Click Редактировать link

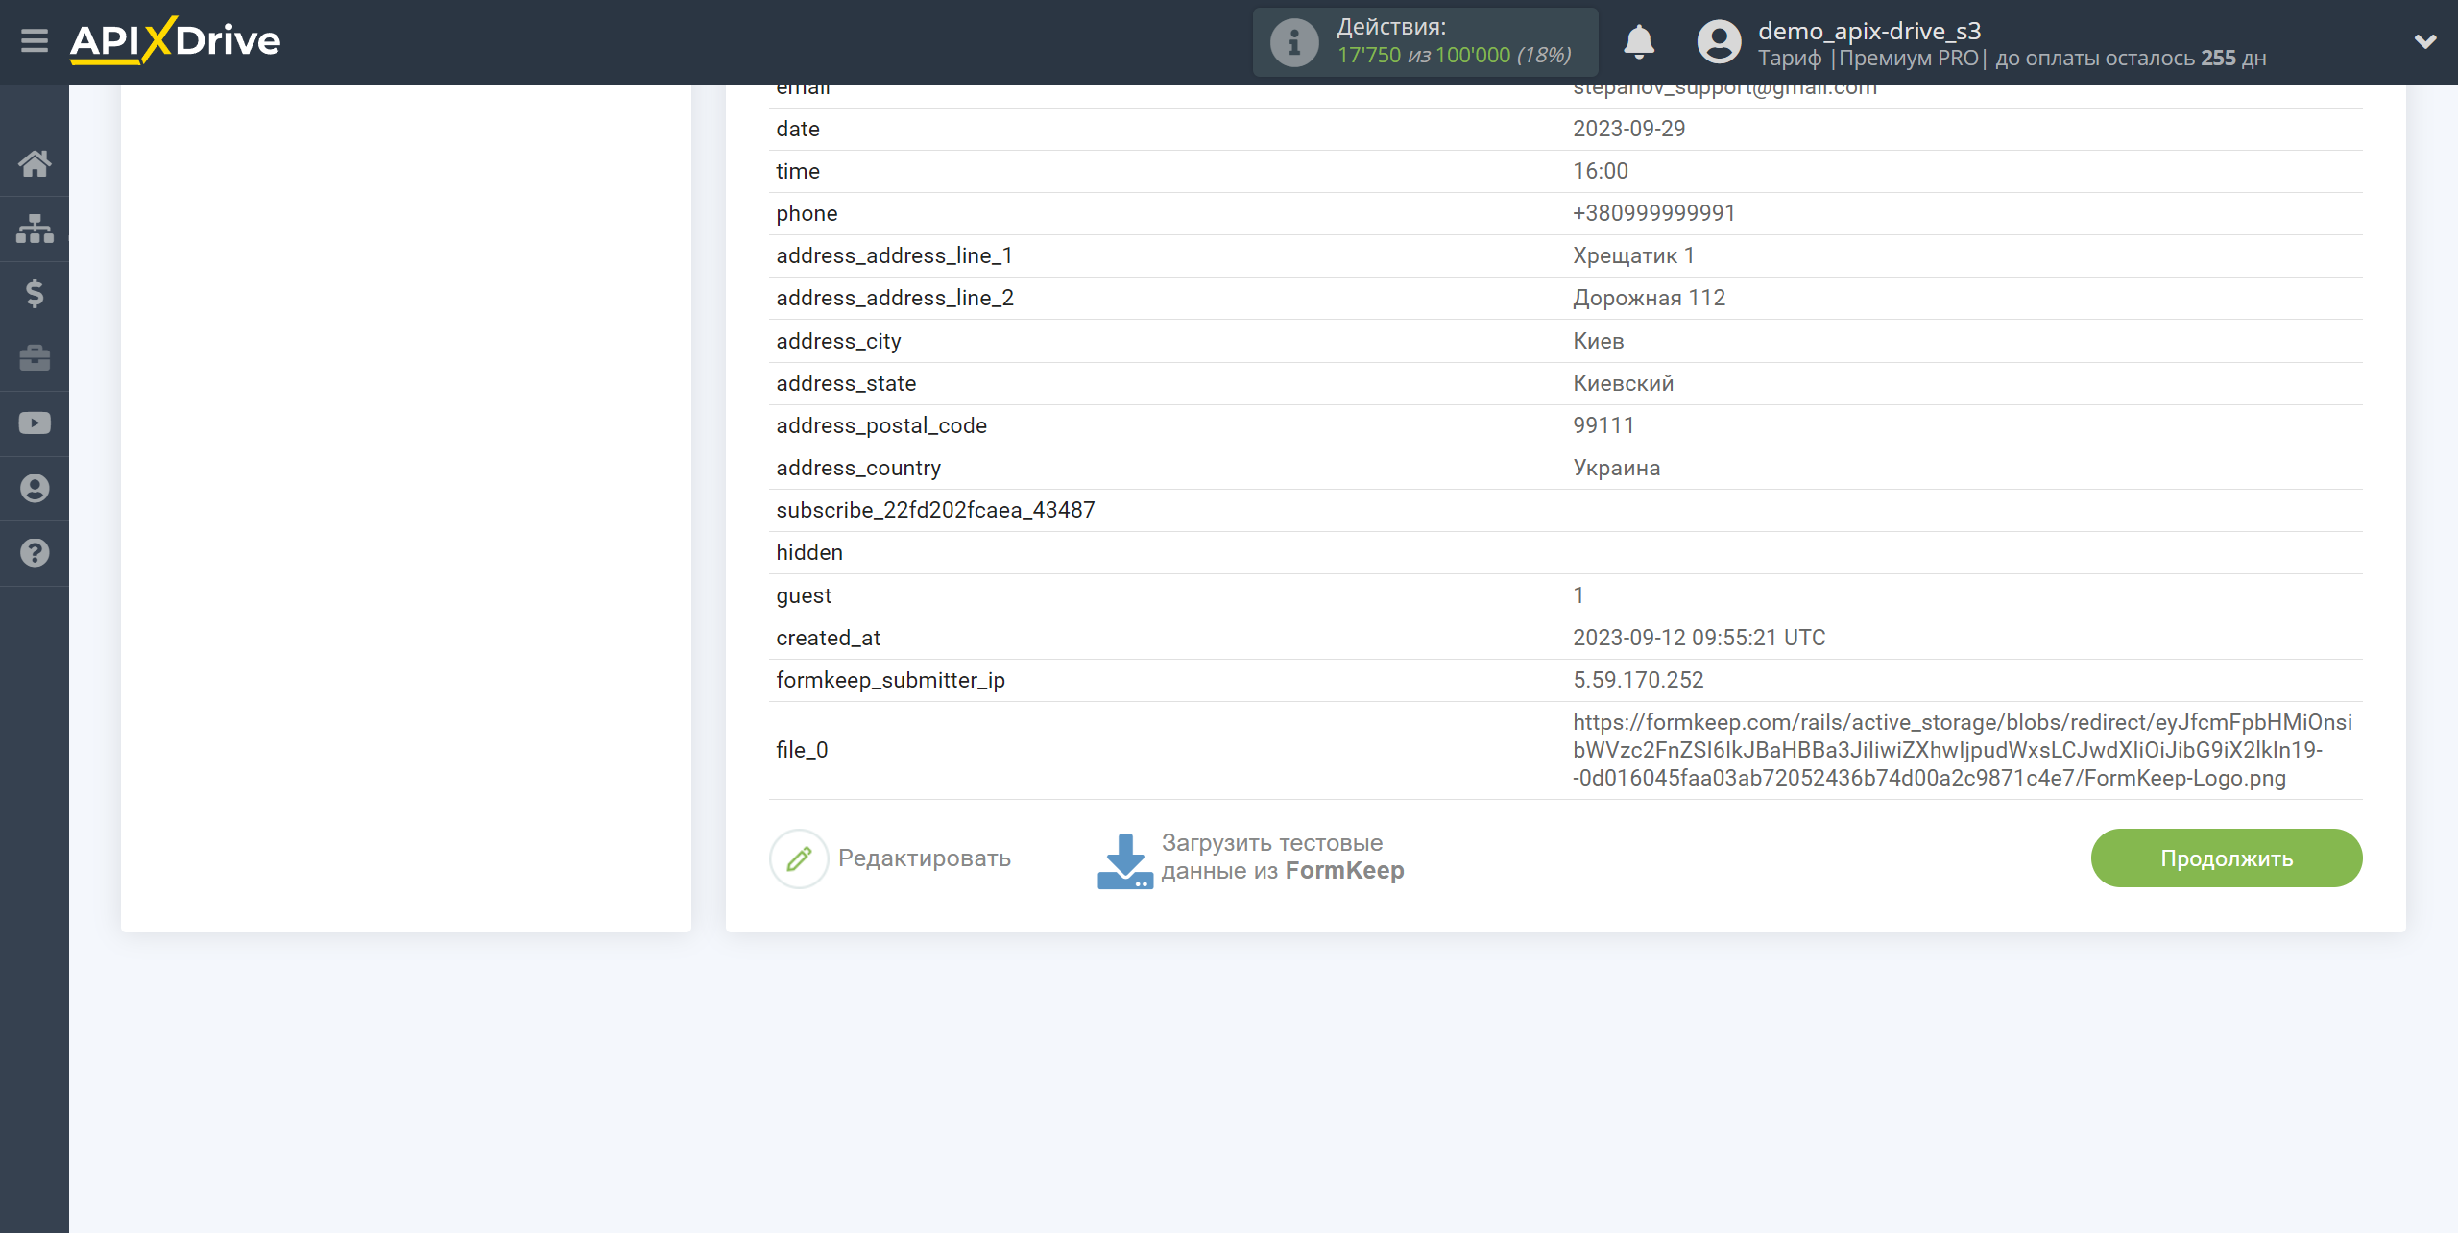(x=925, y=858)
